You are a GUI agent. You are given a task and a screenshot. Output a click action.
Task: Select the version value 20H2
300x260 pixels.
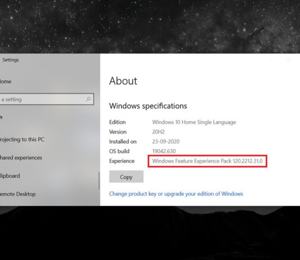[158, 132]
